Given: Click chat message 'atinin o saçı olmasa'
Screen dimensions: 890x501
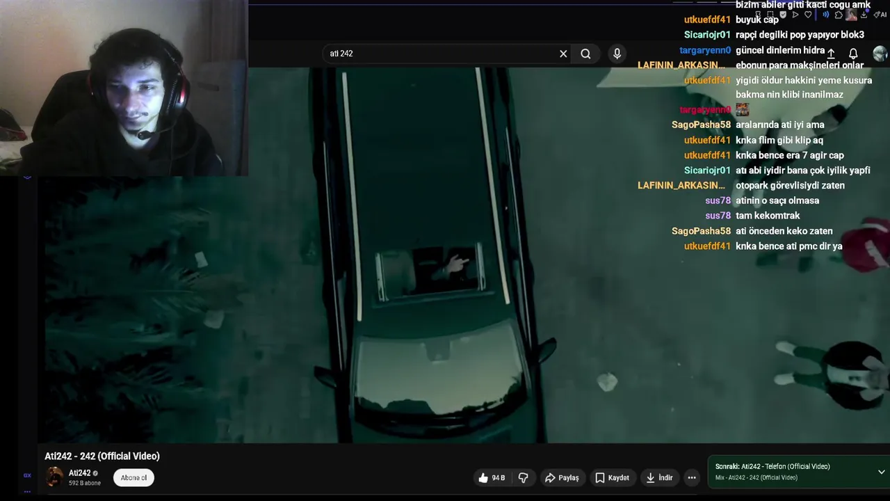Looking at the screenshot, I should [x=777, y=200].
